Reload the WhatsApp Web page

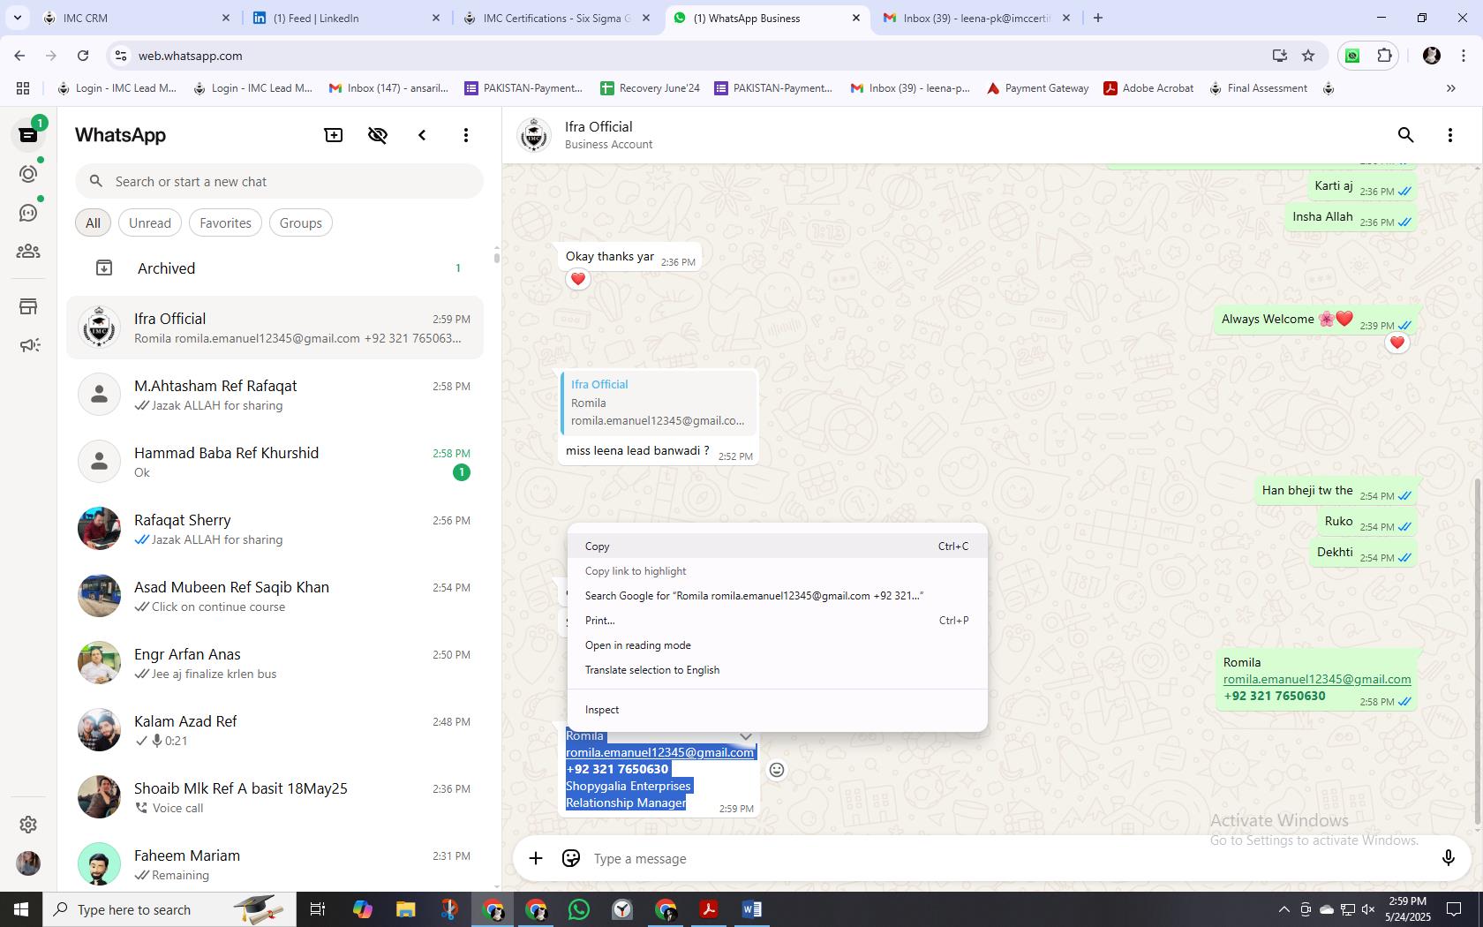coord(83,56)
